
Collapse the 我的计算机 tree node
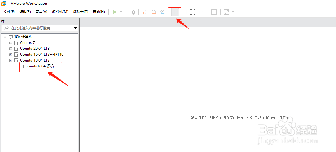(5, 37)
